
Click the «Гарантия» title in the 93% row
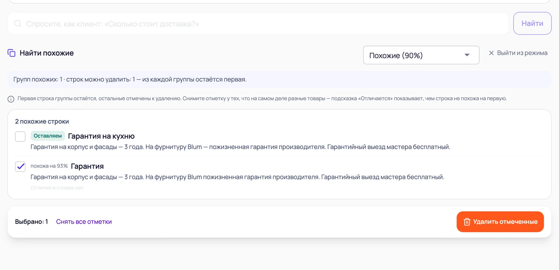[87, 166]
